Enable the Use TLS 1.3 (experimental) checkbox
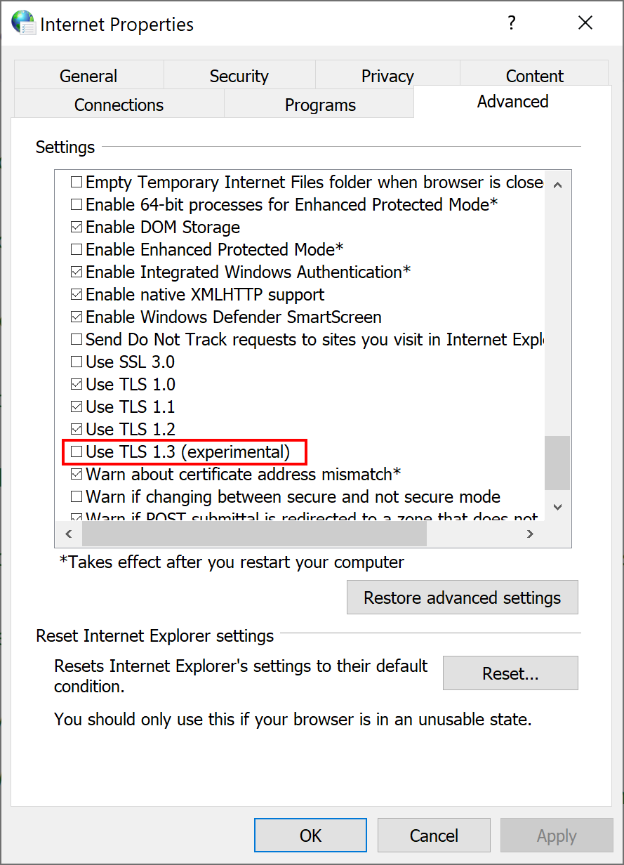 [76, 451]
